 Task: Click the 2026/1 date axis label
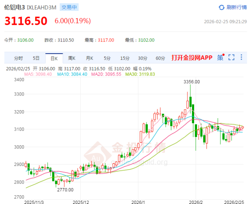point(138,202)
